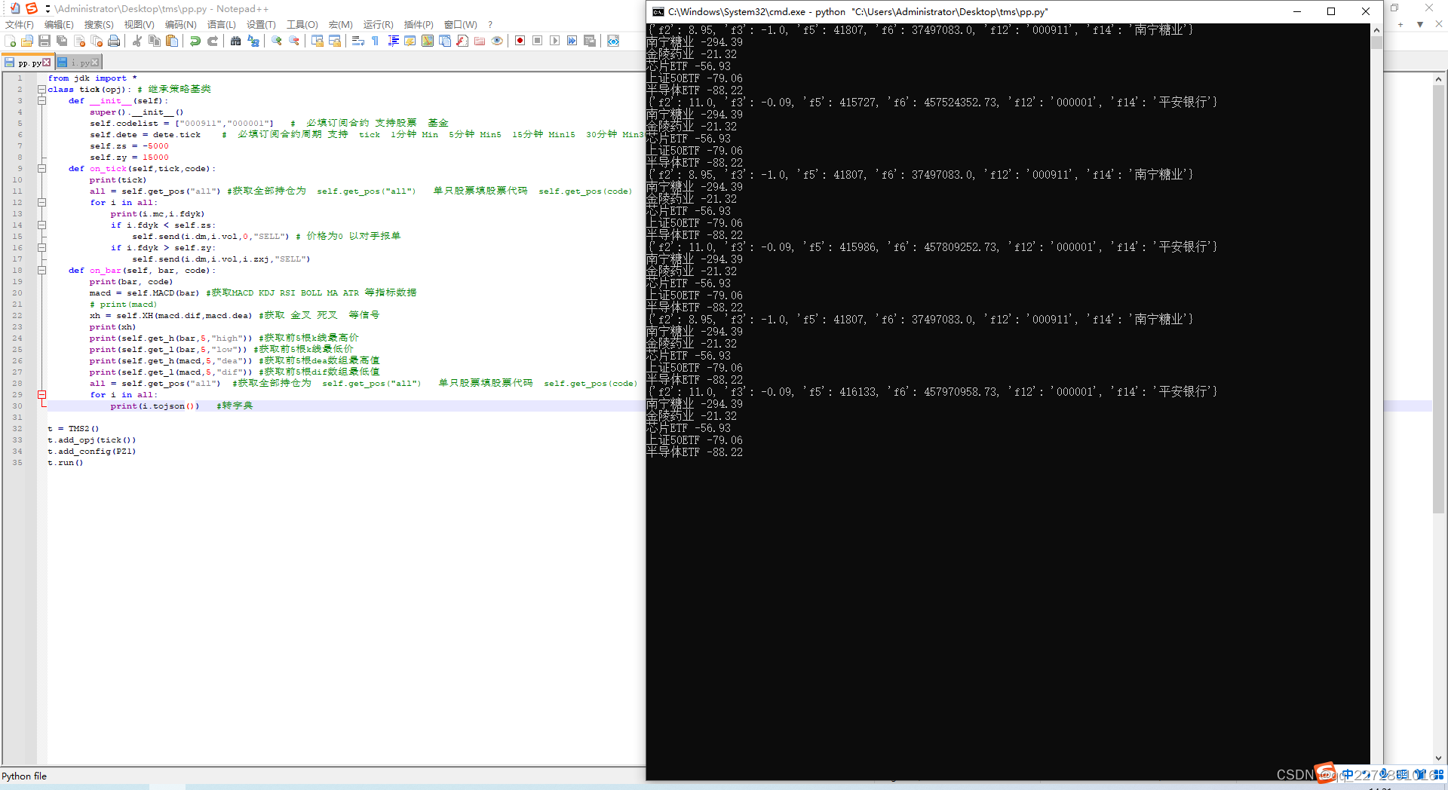
Task: Create a new file using the toolbar icon
Action: tap(10, 41)
